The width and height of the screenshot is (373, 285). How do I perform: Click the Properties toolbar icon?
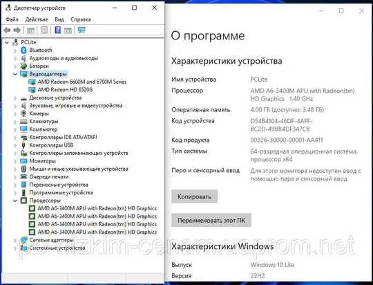(x=44, y=30)
